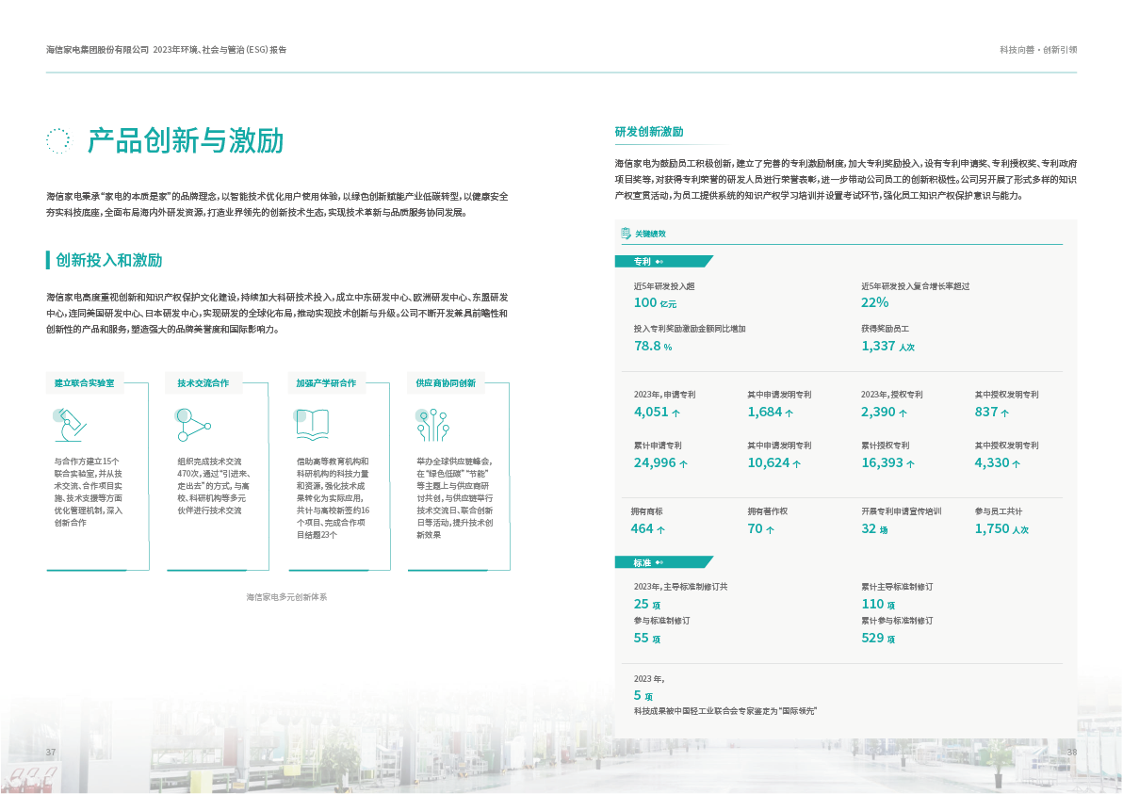1123x794 pixels.
Task: Click the 1,337 人次 awarded employees figure
Action: coord(887,347)
